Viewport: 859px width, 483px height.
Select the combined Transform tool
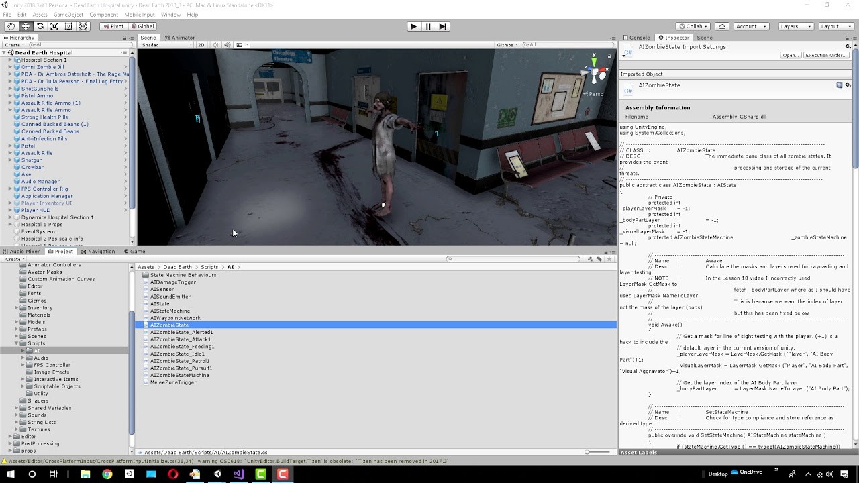[83, 26]
